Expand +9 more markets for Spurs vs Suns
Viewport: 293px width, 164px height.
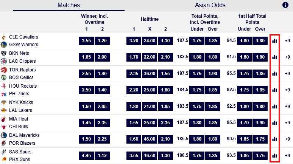[287, 155]
